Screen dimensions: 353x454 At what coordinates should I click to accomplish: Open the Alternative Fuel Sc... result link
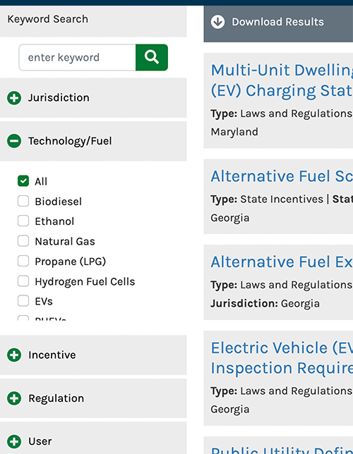(x=282, y=176)
